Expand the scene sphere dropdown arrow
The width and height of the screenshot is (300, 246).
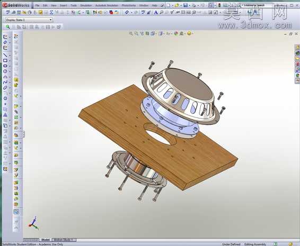pos(192,34)
